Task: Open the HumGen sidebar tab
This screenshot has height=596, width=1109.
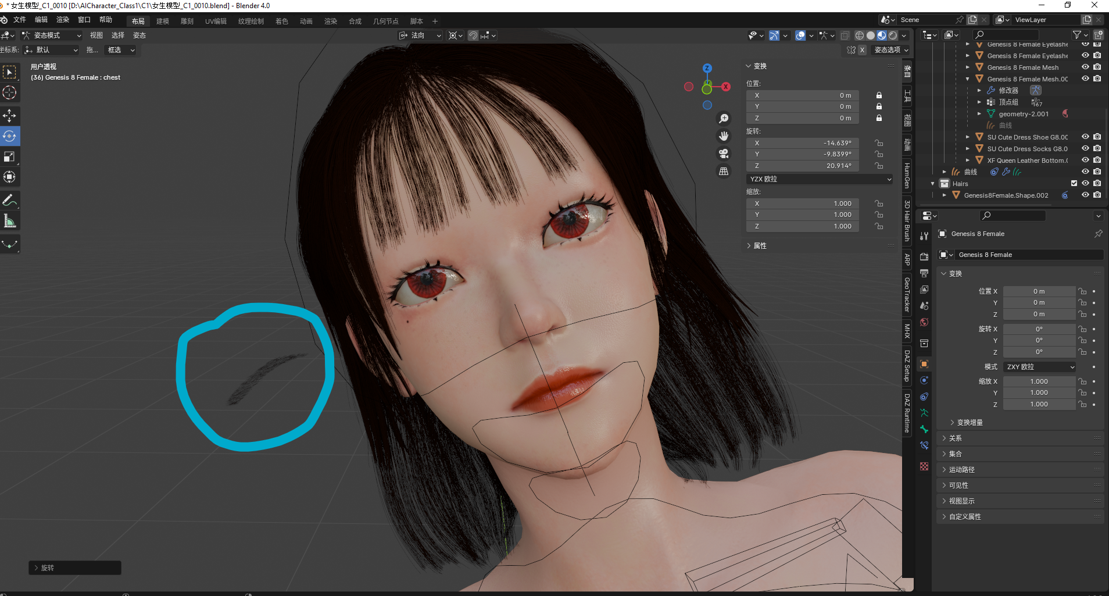Action: tap(907, 175)
